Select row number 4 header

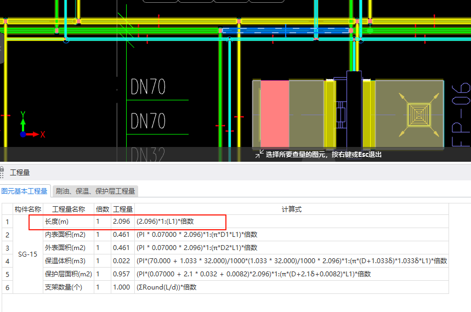(7, 261)
